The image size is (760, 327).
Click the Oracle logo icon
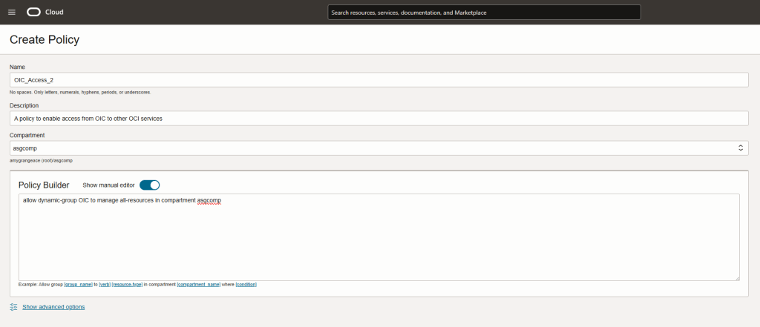pyautogui.click(x=33, y=12)
